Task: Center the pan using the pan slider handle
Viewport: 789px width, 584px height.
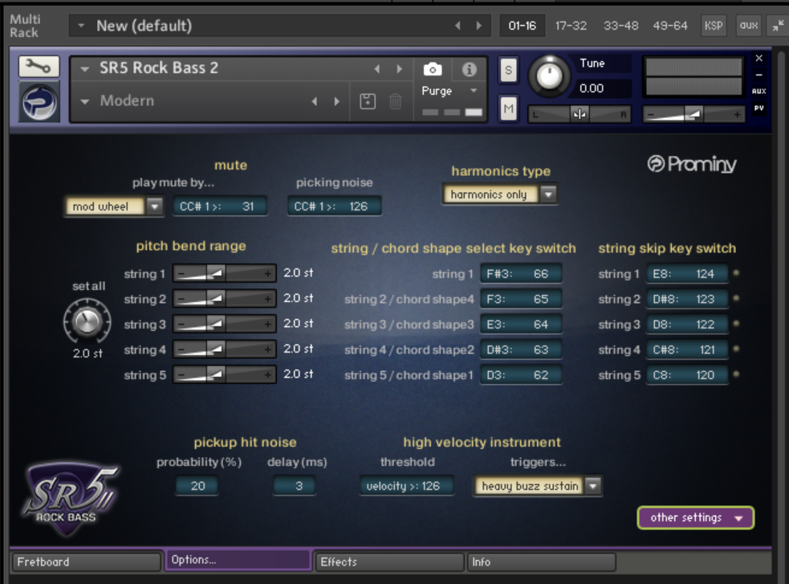Action: coord(580,114)
